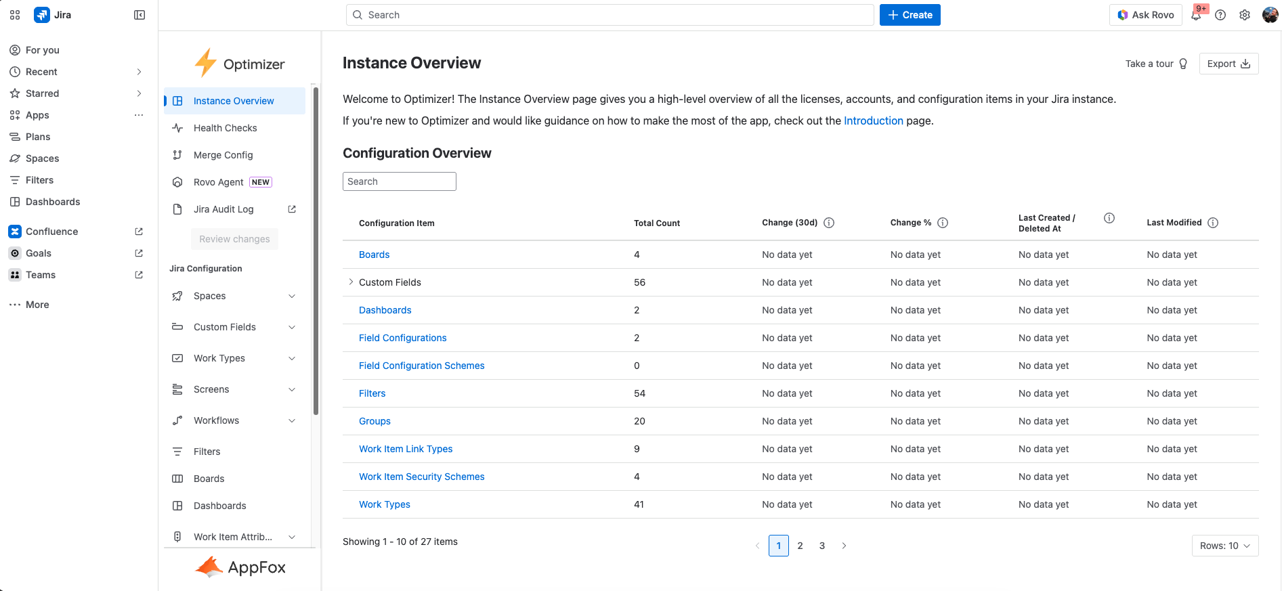
Task: Open Merge Config menu item
Action: pyautogui.click(x=223, y=155)
